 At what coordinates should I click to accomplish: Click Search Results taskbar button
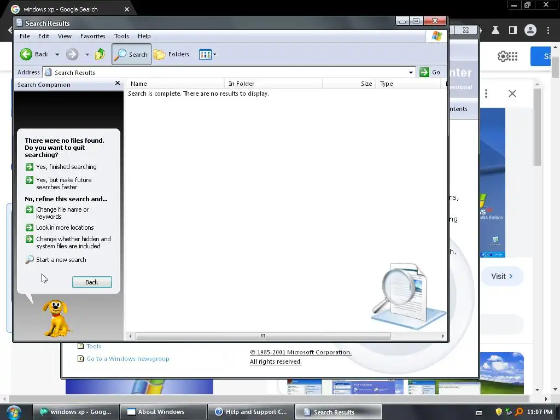(338, 412)
